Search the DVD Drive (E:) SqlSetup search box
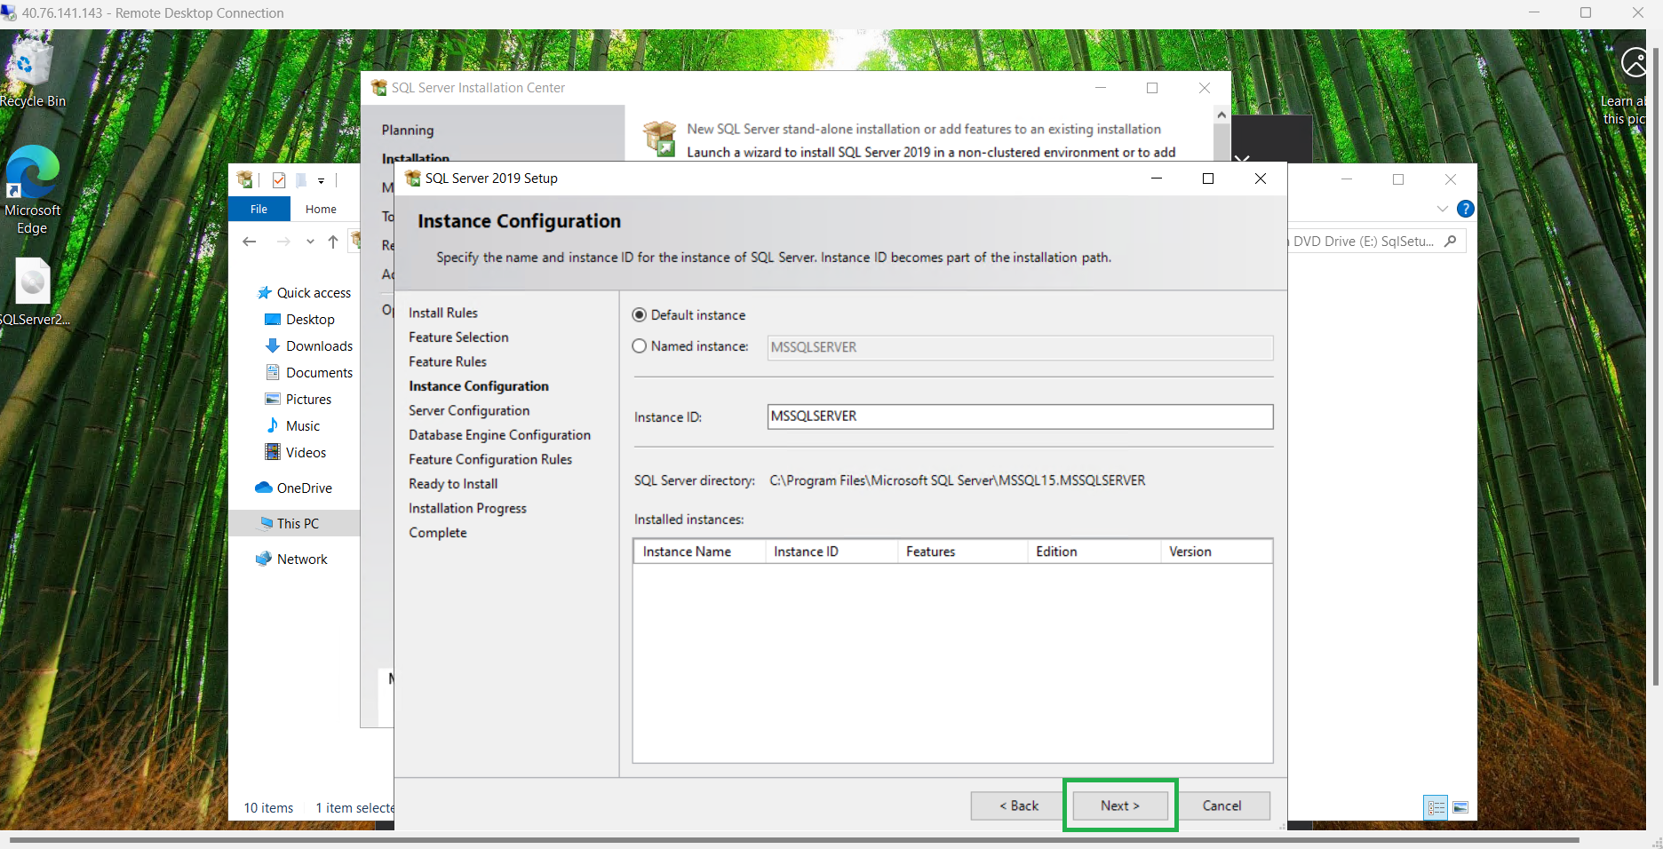The width and height of the screenshot is (1663, 849). click(1377, 241)
